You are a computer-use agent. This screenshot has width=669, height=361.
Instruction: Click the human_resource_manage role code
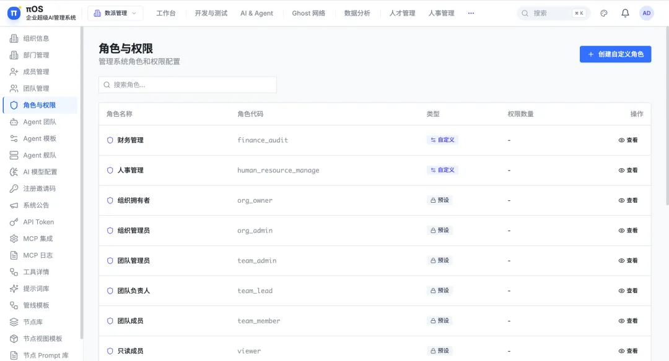pos(278,170)
